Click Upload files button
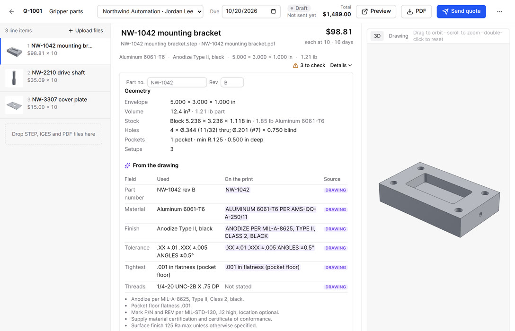 click(x=86, y=31)
